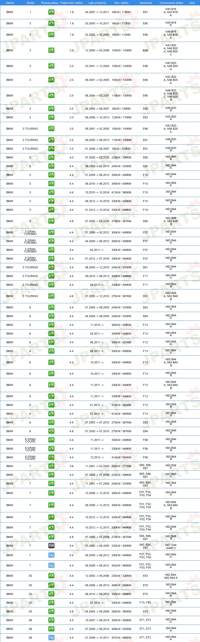Click the Moc silnika column header

[x=121, y=3]
